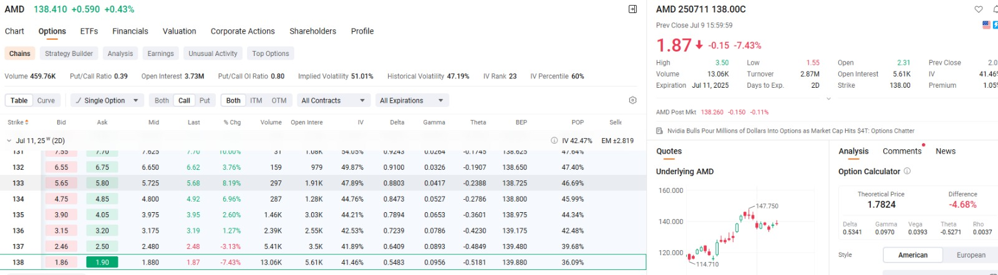
Task: Switch to the Comments tab
Action: 901,151
